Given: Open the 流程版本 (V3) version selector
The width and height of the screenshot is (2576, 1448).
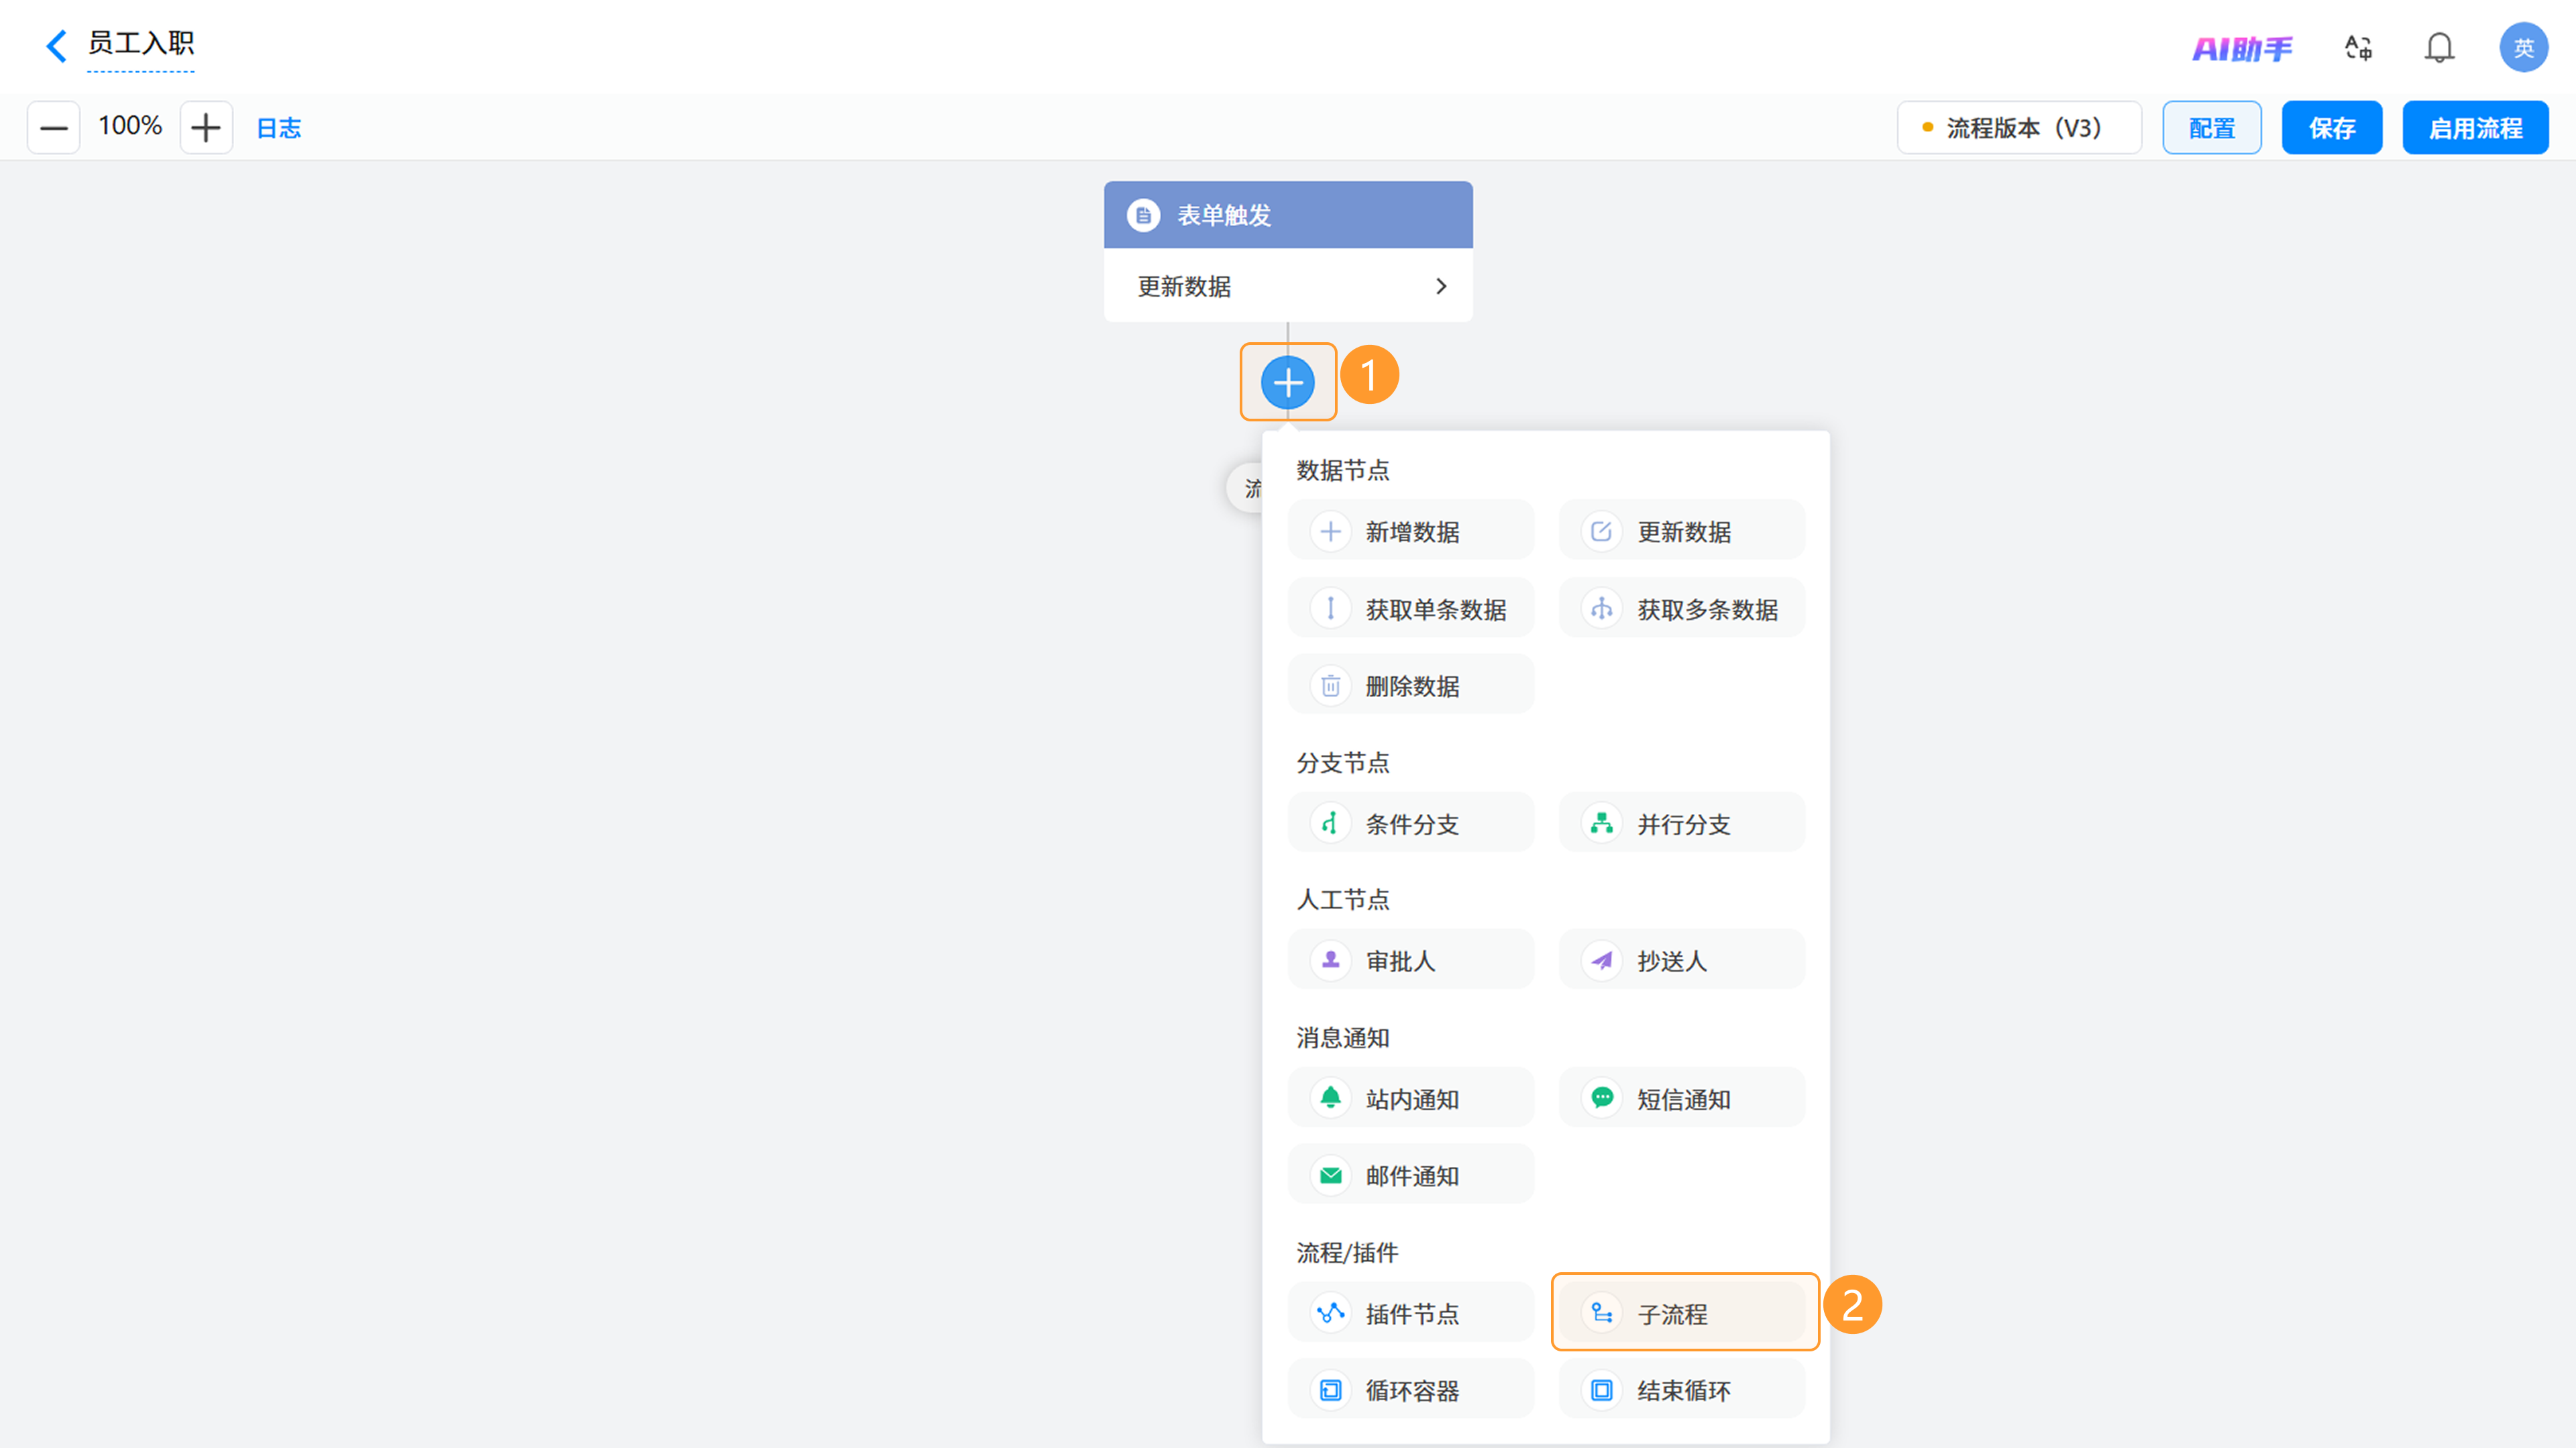Looking at the screenshot, I should coord(2019,128).
